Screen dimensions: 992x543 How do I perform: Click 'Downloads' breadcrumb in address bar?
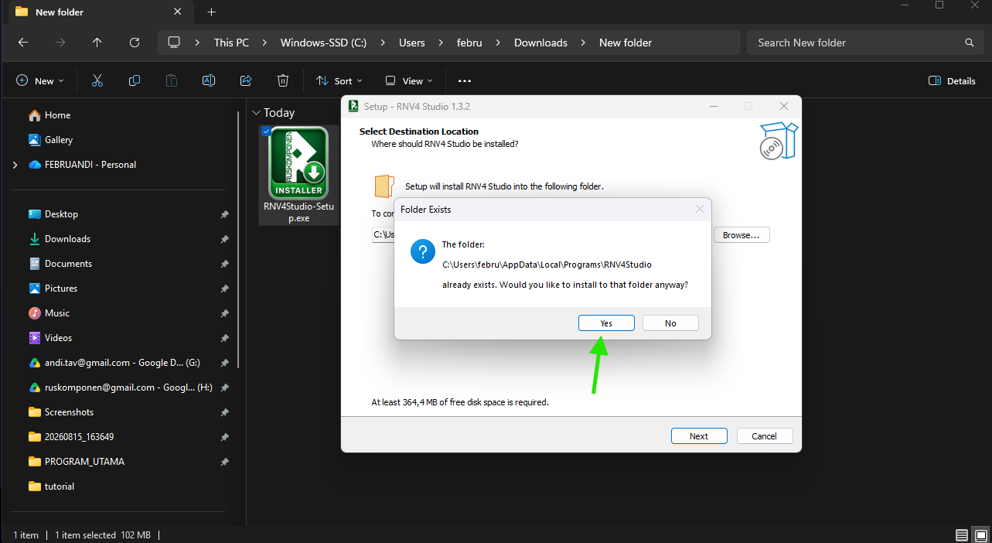tap(540, 43)
